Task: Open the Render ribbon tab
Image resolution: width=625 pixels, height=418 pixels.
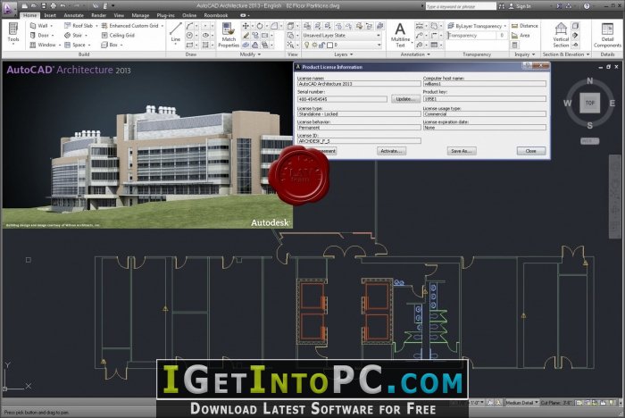Action: click(98, 15)
